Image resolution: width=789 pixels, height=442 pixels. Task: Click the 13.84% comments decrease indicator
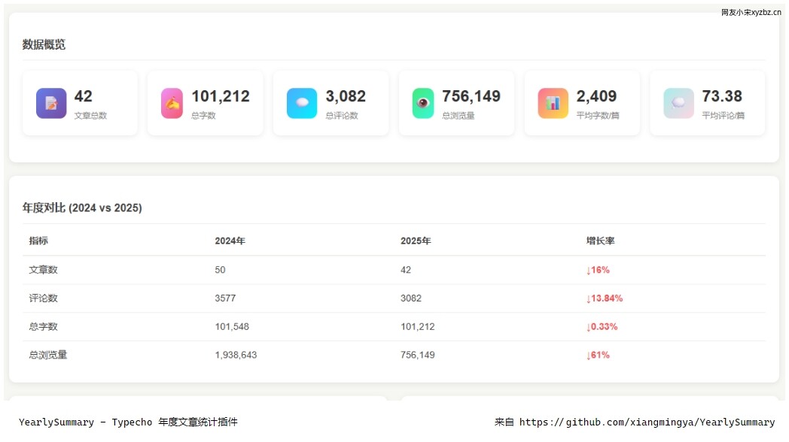point(605,298)
